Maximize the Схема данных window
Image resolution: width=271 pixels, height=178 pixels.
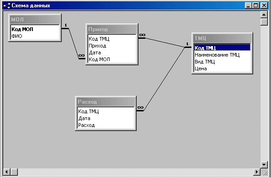tap(256, 5)
